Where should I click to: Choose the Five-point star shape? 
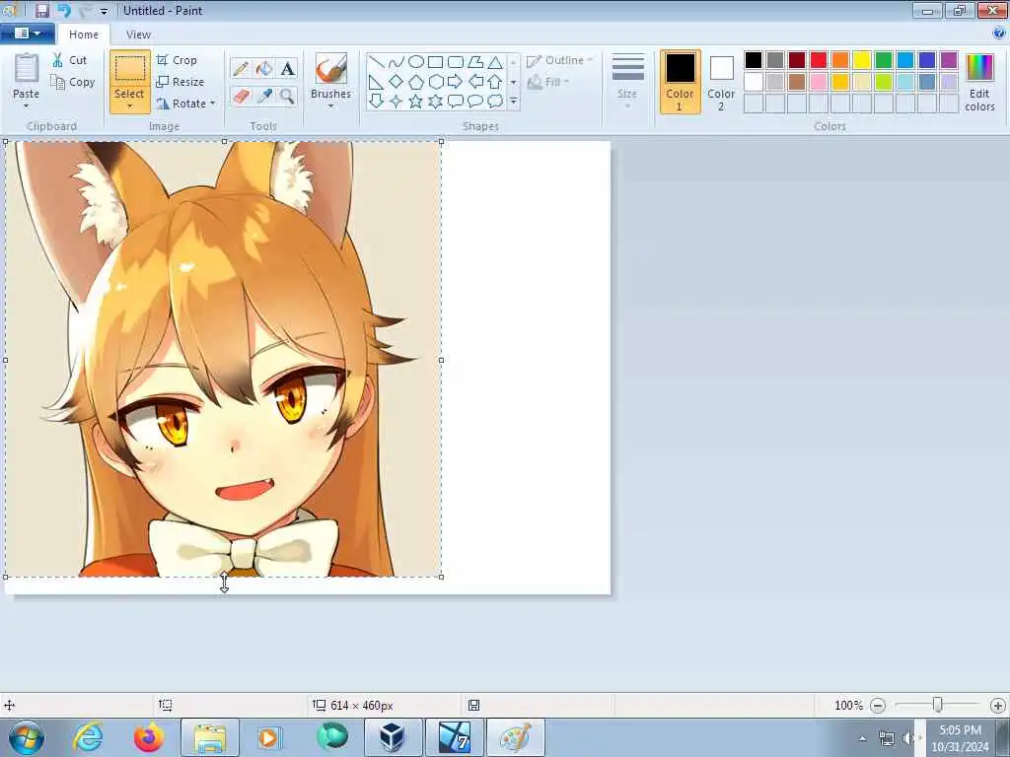point(416,102)
